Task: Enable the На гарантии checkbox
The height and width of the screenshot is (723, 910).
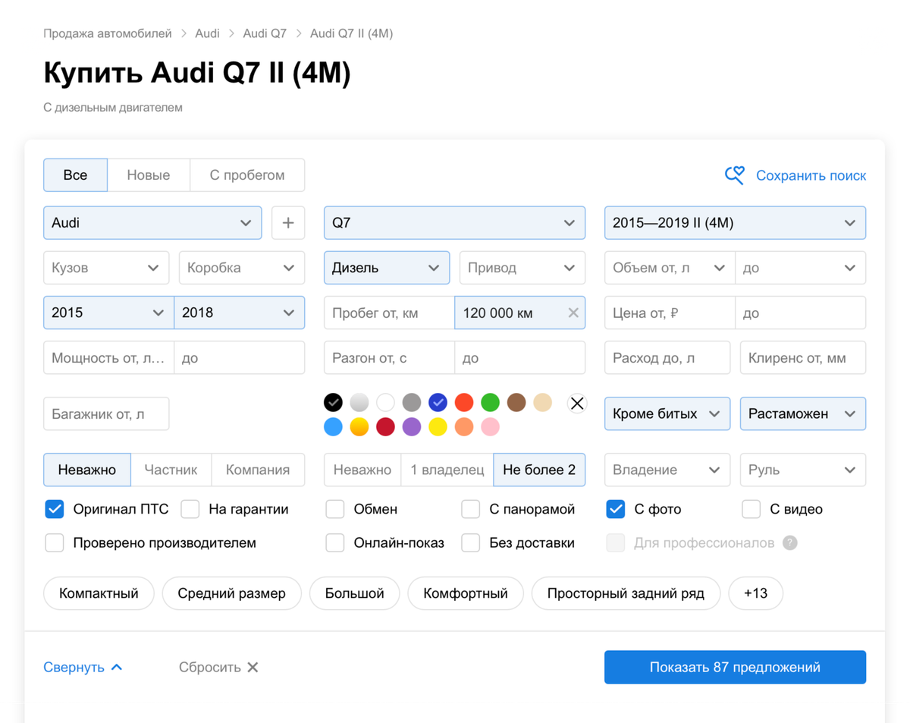Action: 190,509
